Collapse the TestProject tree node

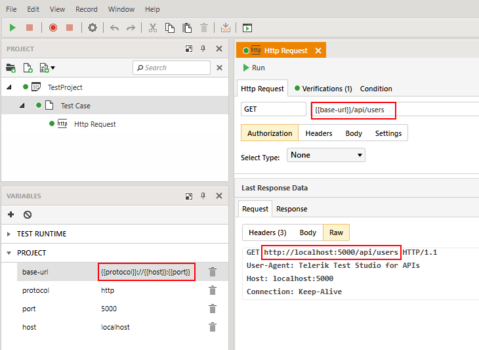[9, 87]
